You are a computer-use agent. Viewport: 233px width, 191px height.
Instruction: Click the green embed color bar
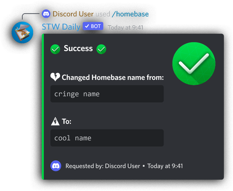pos(43,106)
